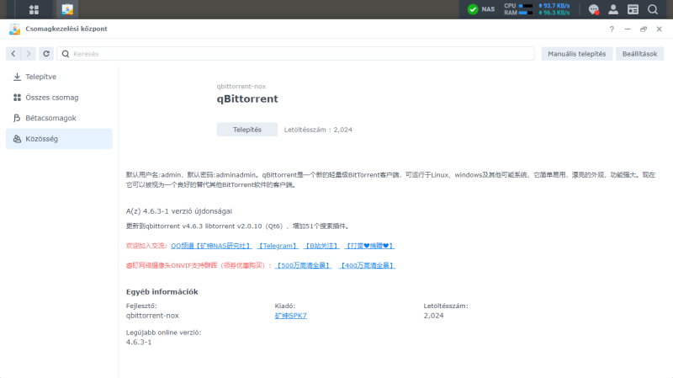Screen dimensions: 673x378
Task: Open the QQ频道 link
Action: (211, 246)
